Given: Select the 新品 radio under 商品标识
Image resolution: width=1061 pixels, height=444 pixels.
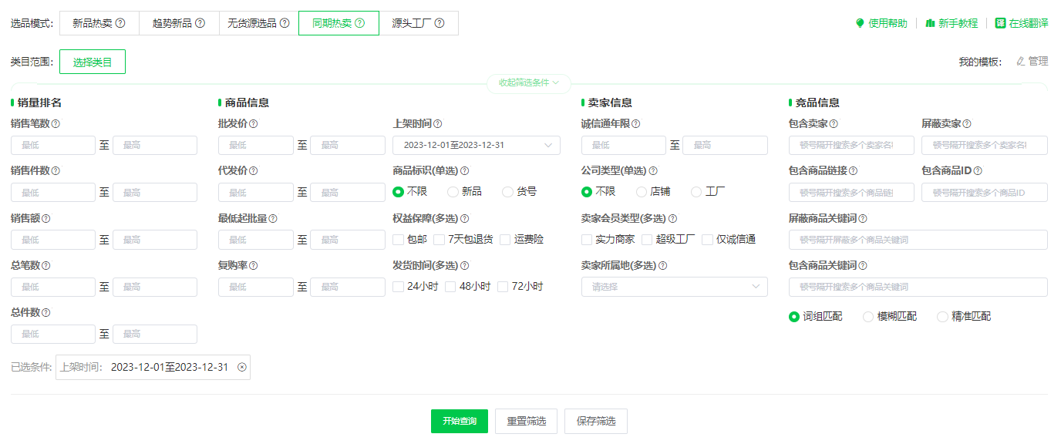Looking at the screenshot, I should [x=452, y=191].
